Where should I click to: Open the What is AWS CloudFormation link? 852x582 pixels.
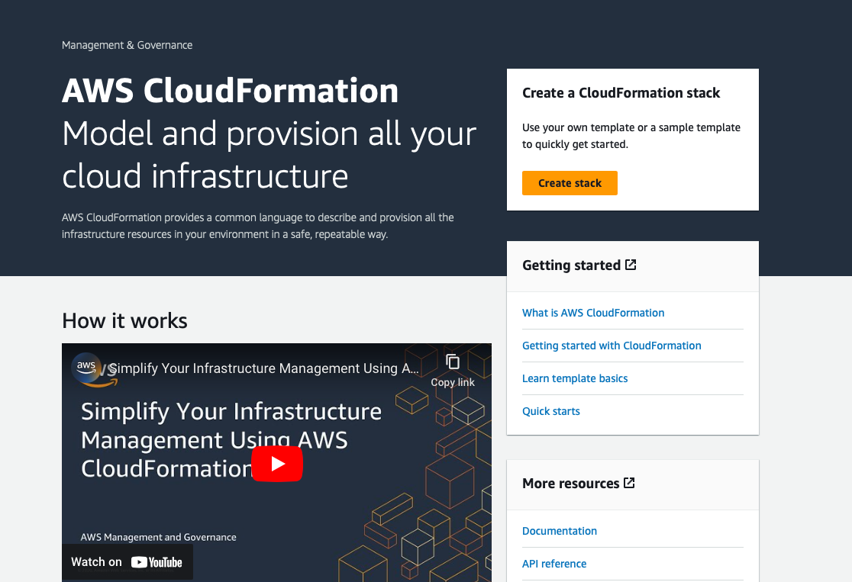tap(593, 313)
